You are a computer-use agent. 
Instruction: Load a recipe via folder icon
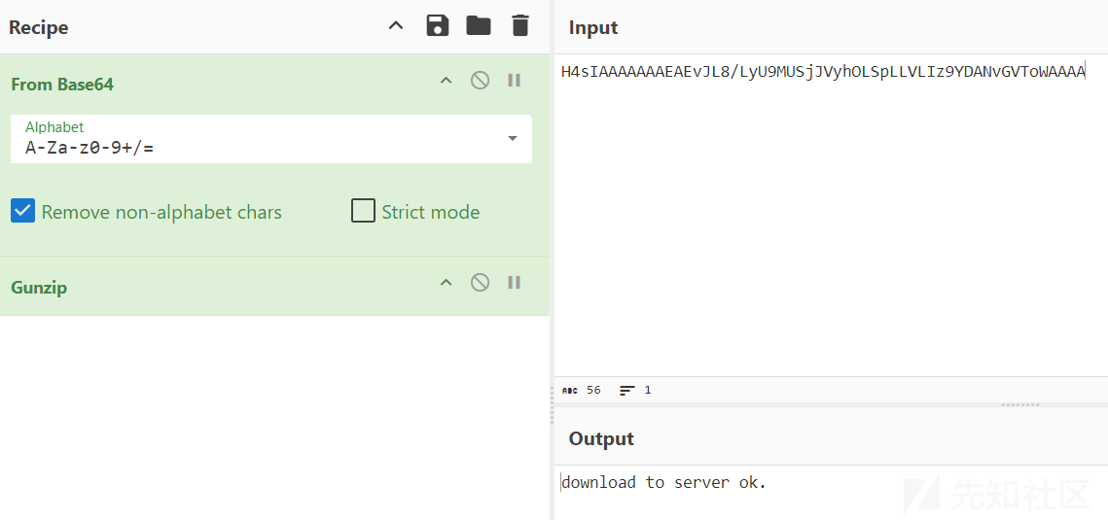click(x=479, y=25)
